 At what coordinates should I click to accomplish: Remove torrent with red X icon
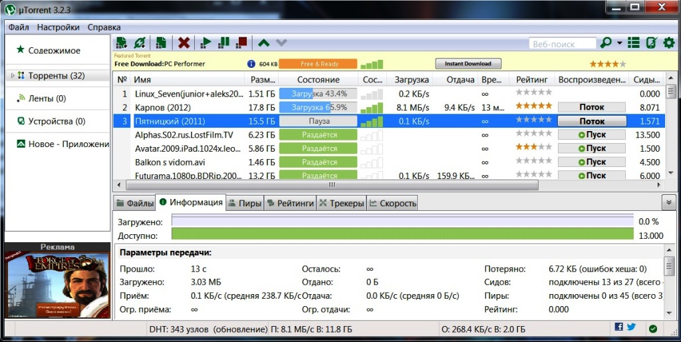tap(184, 43)
